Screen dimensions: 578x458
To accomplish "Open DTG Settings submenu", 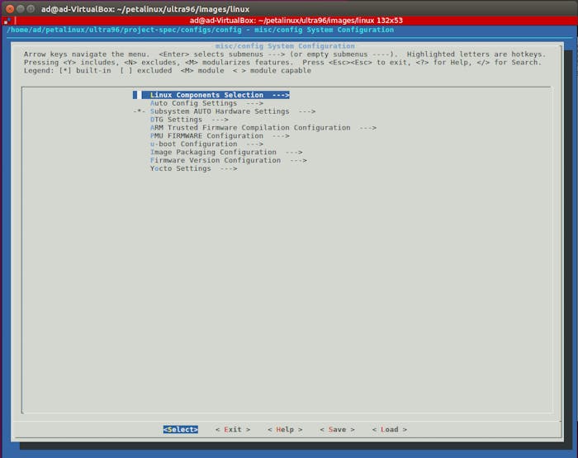I will [x=189, y=120].
